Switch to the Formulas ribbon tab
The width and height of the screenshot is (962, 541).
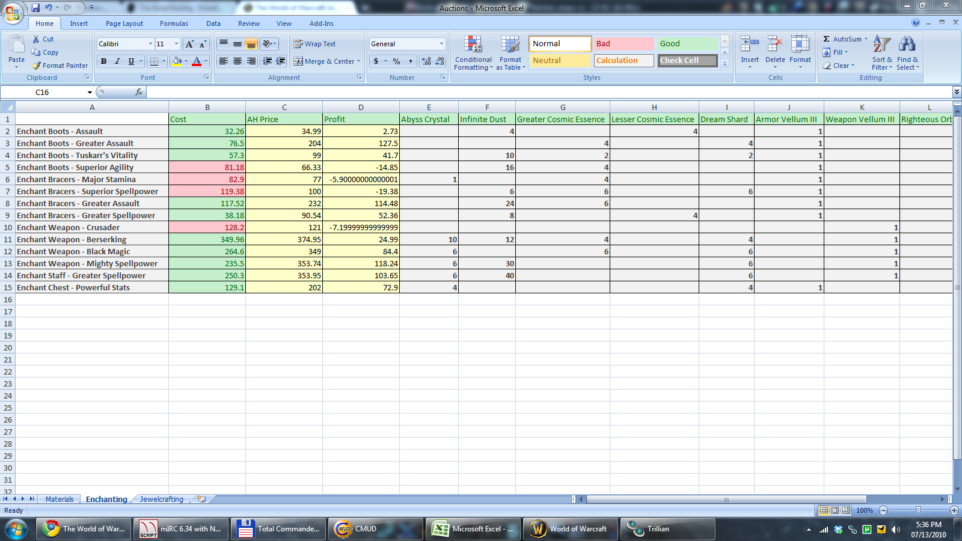[174, 23]
